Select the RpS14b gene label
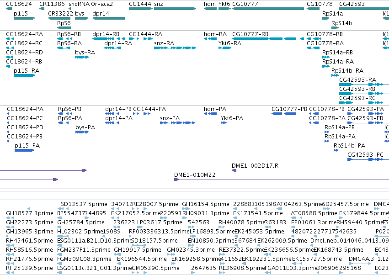Viewport: 389px width, 275px height. coord(341,23)
